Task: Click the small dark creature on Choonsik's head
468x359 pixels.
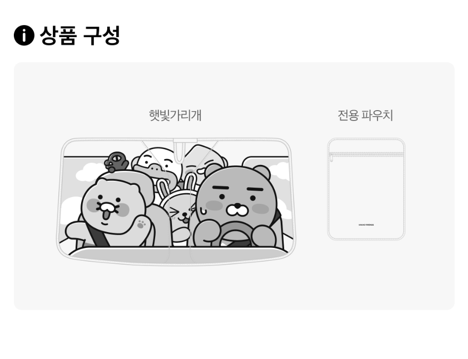Action: click(x=116, y=162)
